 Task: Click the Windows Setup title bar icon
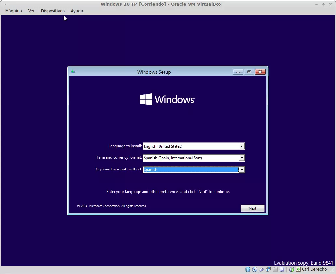(73, 72)
